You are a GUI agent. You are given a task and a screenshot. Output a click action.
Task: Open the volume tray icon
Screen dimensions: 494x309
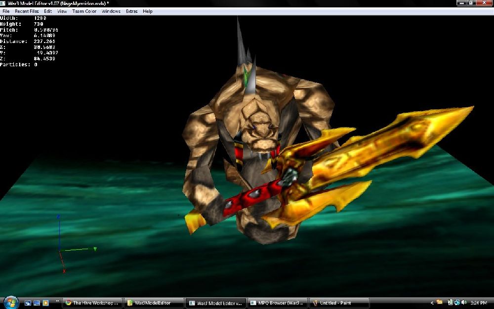click(x=463, y=303)
